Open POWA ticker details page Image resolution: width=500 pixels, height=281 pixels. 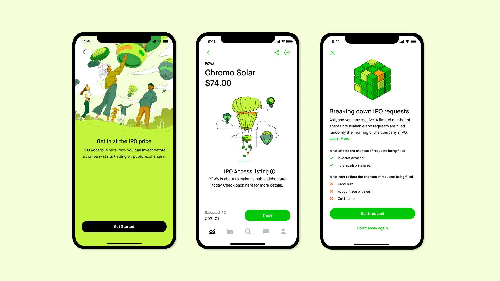tap(210, 63)
